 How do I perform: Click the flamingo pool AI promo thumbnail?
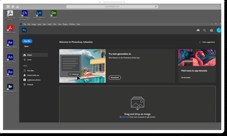point(82,66)
